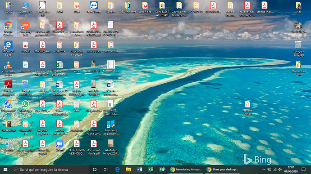Open Samsung DeX desktop icon

[25, 29]
